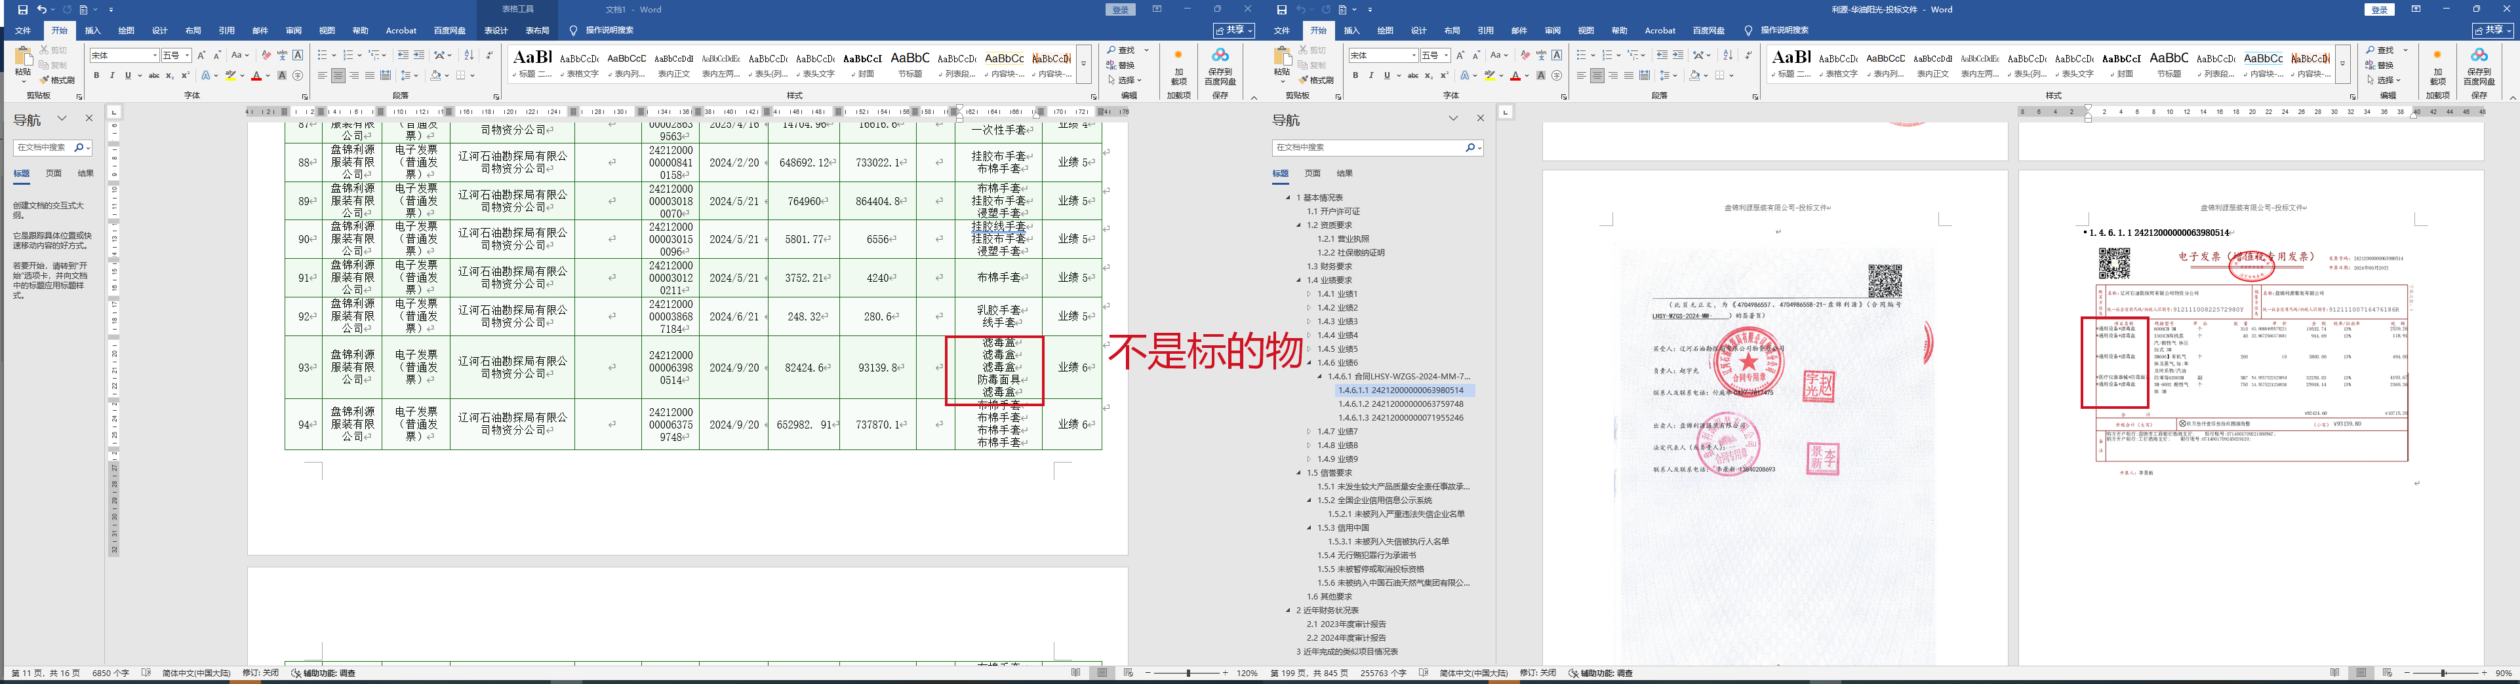Toggle center alignment in left 文档1 window
Screen dimensions: 2520x684
(x=338, y=75)
